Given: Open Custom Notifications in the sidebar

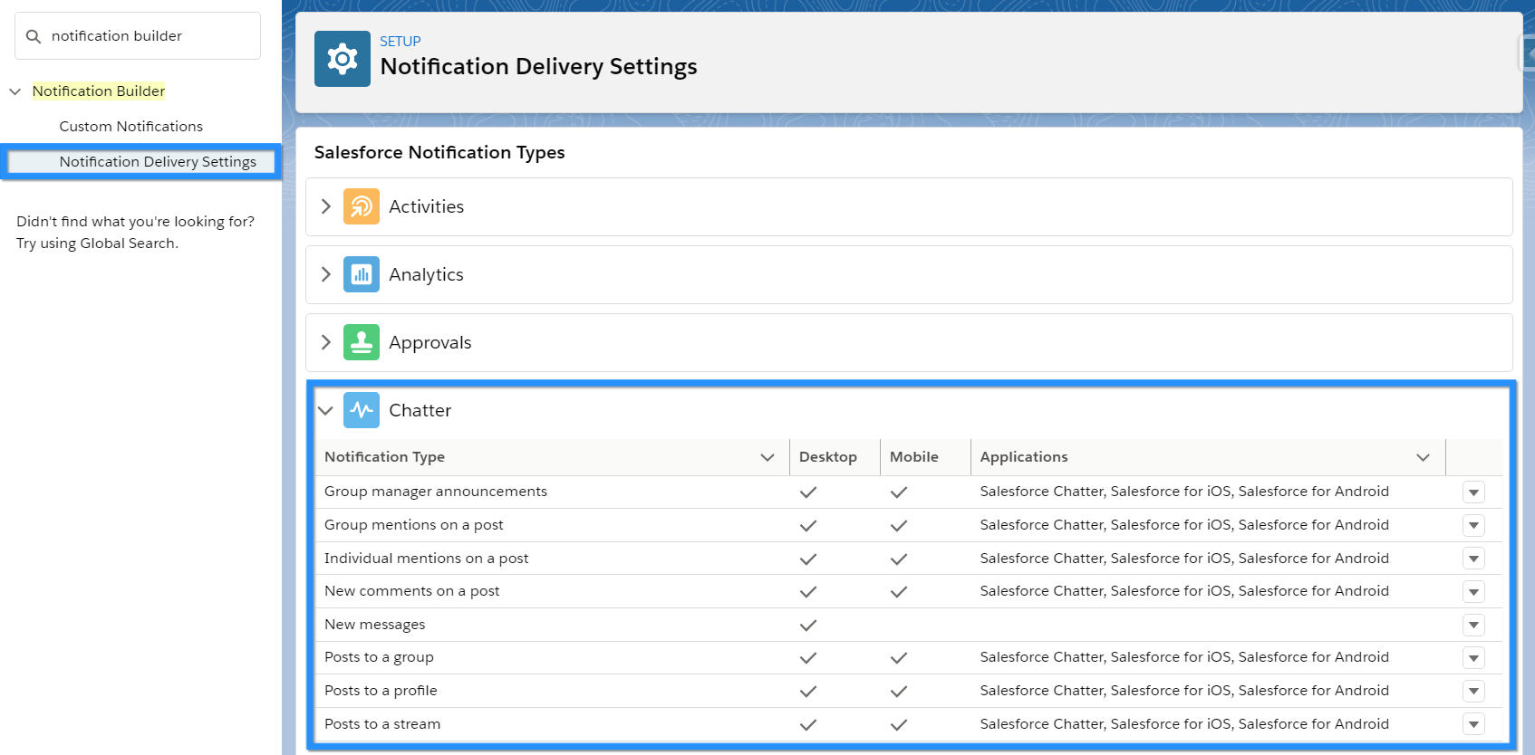Looking at the screenshot, I should [x=130, y=127].
